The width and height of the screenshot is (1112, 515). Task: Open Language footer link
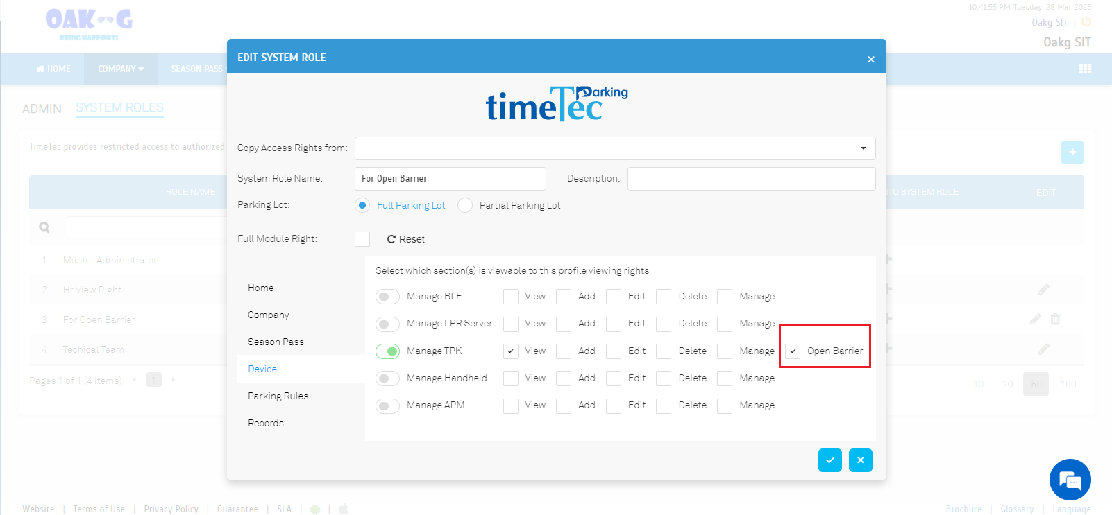1072,509
